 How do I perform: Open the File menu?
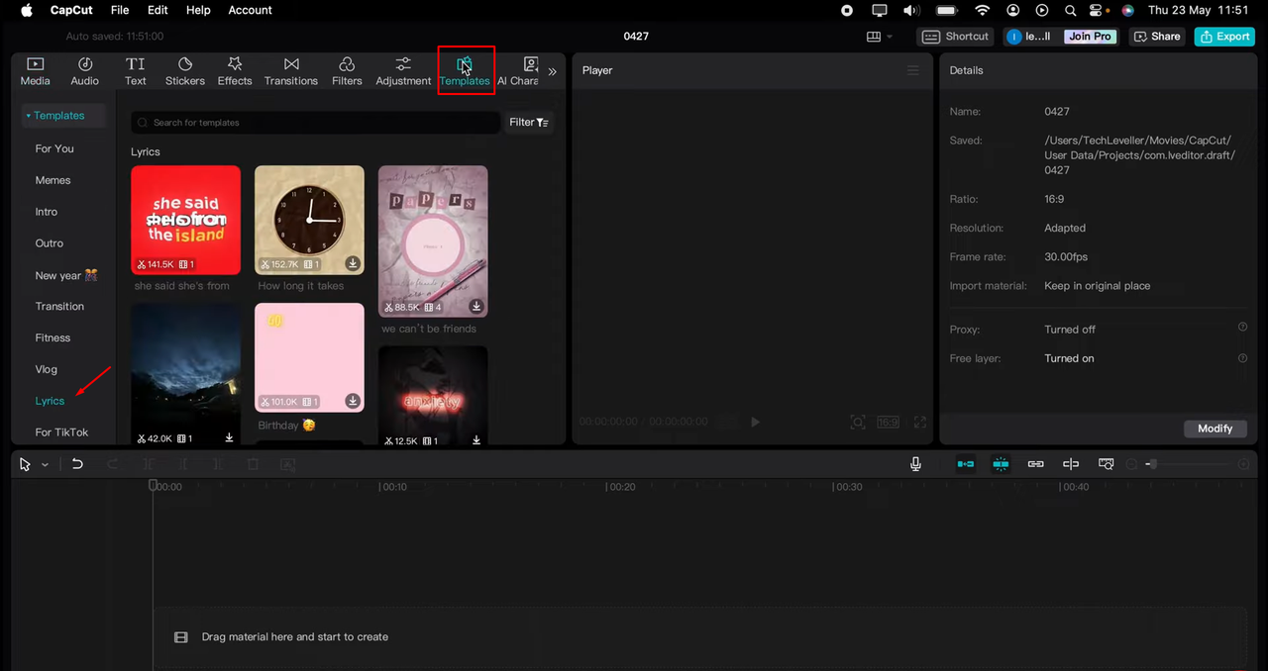tap(120, 10)
